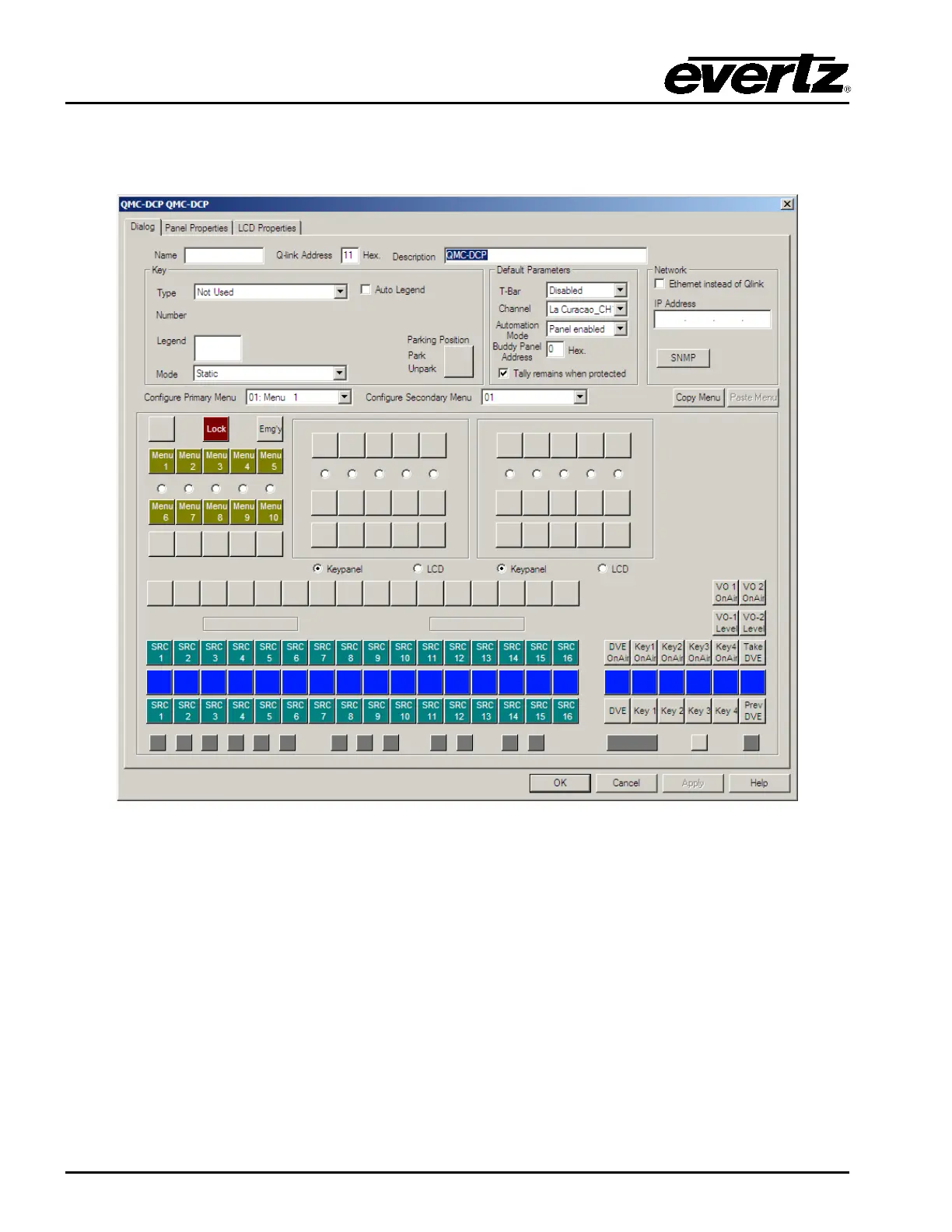
Task: Click the Cancel button
Action: point(626,782)
